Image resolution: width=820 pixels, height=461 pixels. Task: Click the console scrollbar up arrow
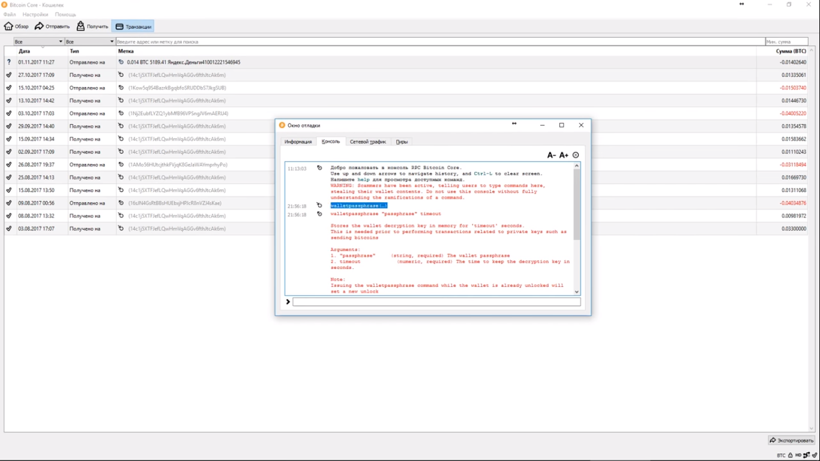(577, 166)
